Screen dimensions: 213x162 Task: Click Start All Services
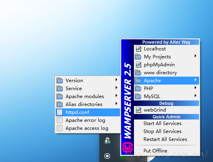167,123
